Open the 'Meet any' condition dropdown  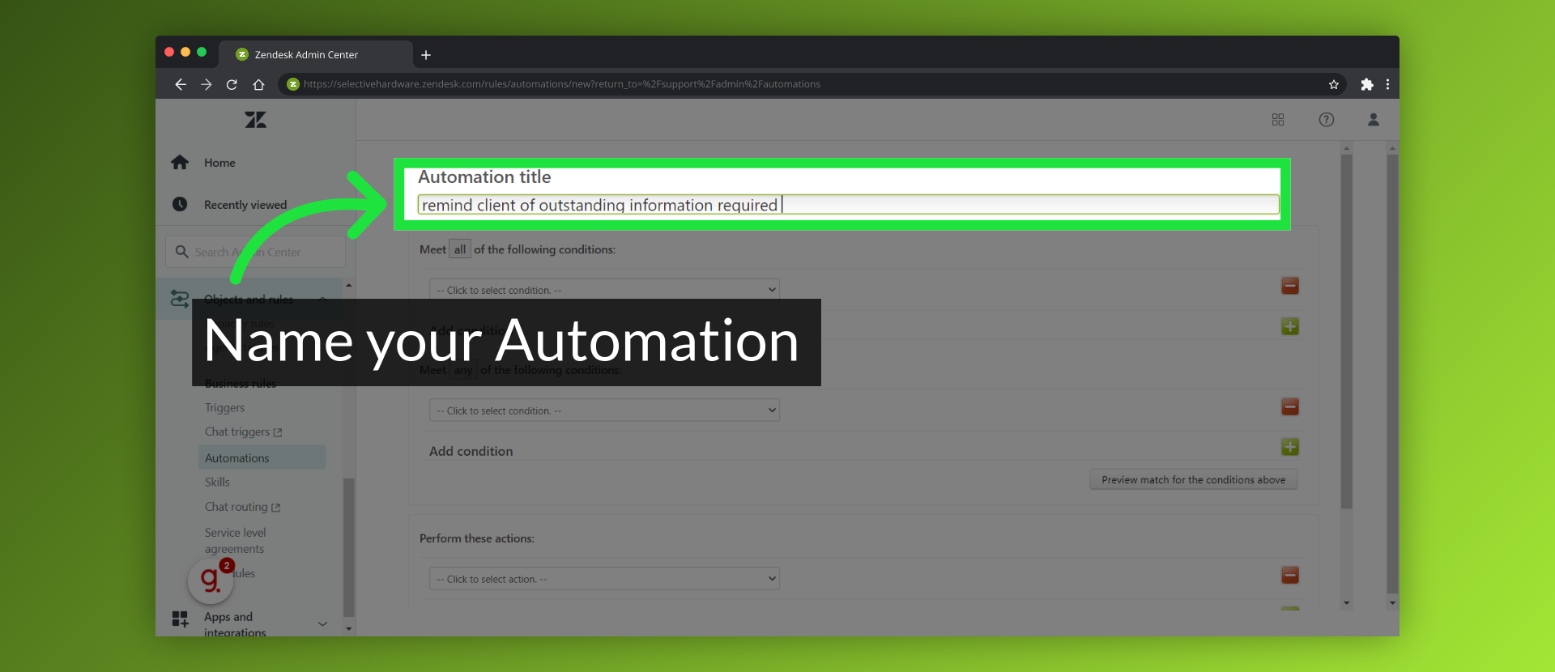tap(604, 410)
